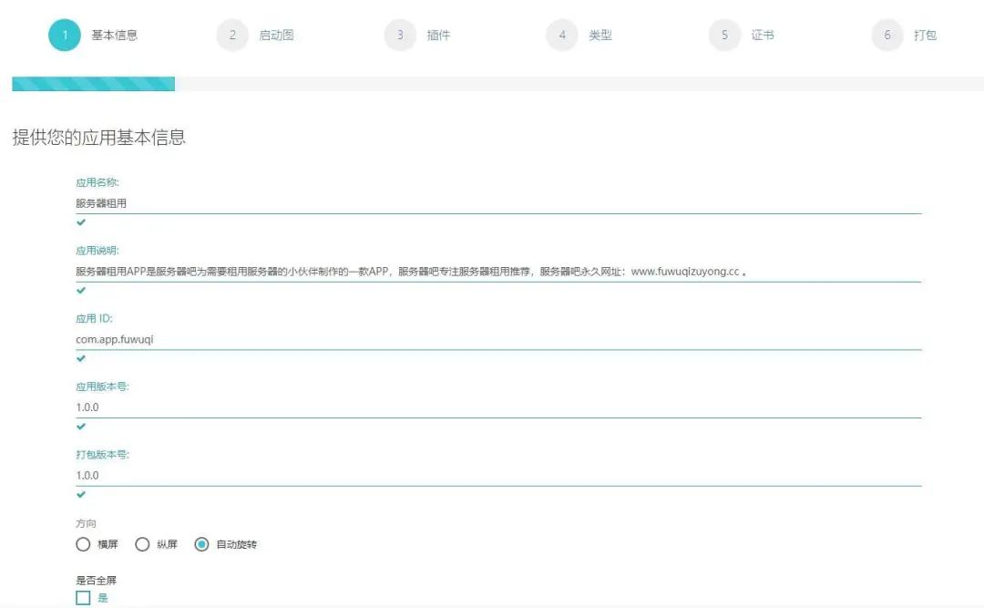Select the 横屏 orientation option
This screenshot has width=984, height=608.
83,544
